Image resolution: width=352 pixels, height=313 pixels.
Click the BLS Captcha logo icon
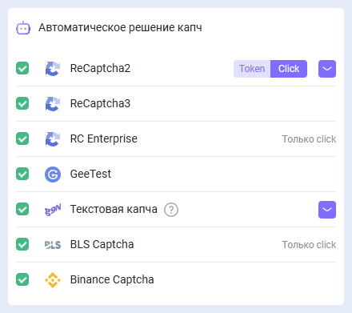point(53,245)
